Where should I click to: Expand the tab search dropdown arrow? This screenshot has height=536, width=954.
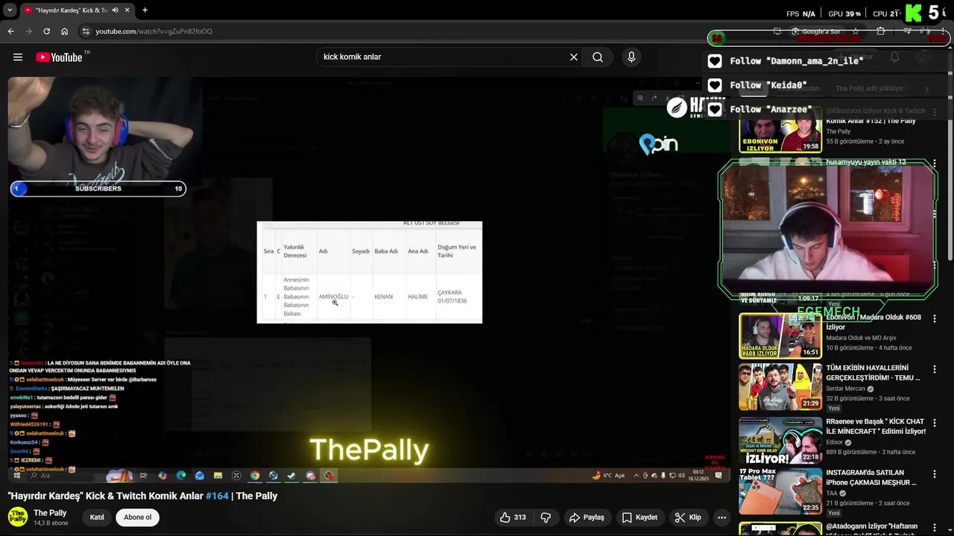[10, 10]
